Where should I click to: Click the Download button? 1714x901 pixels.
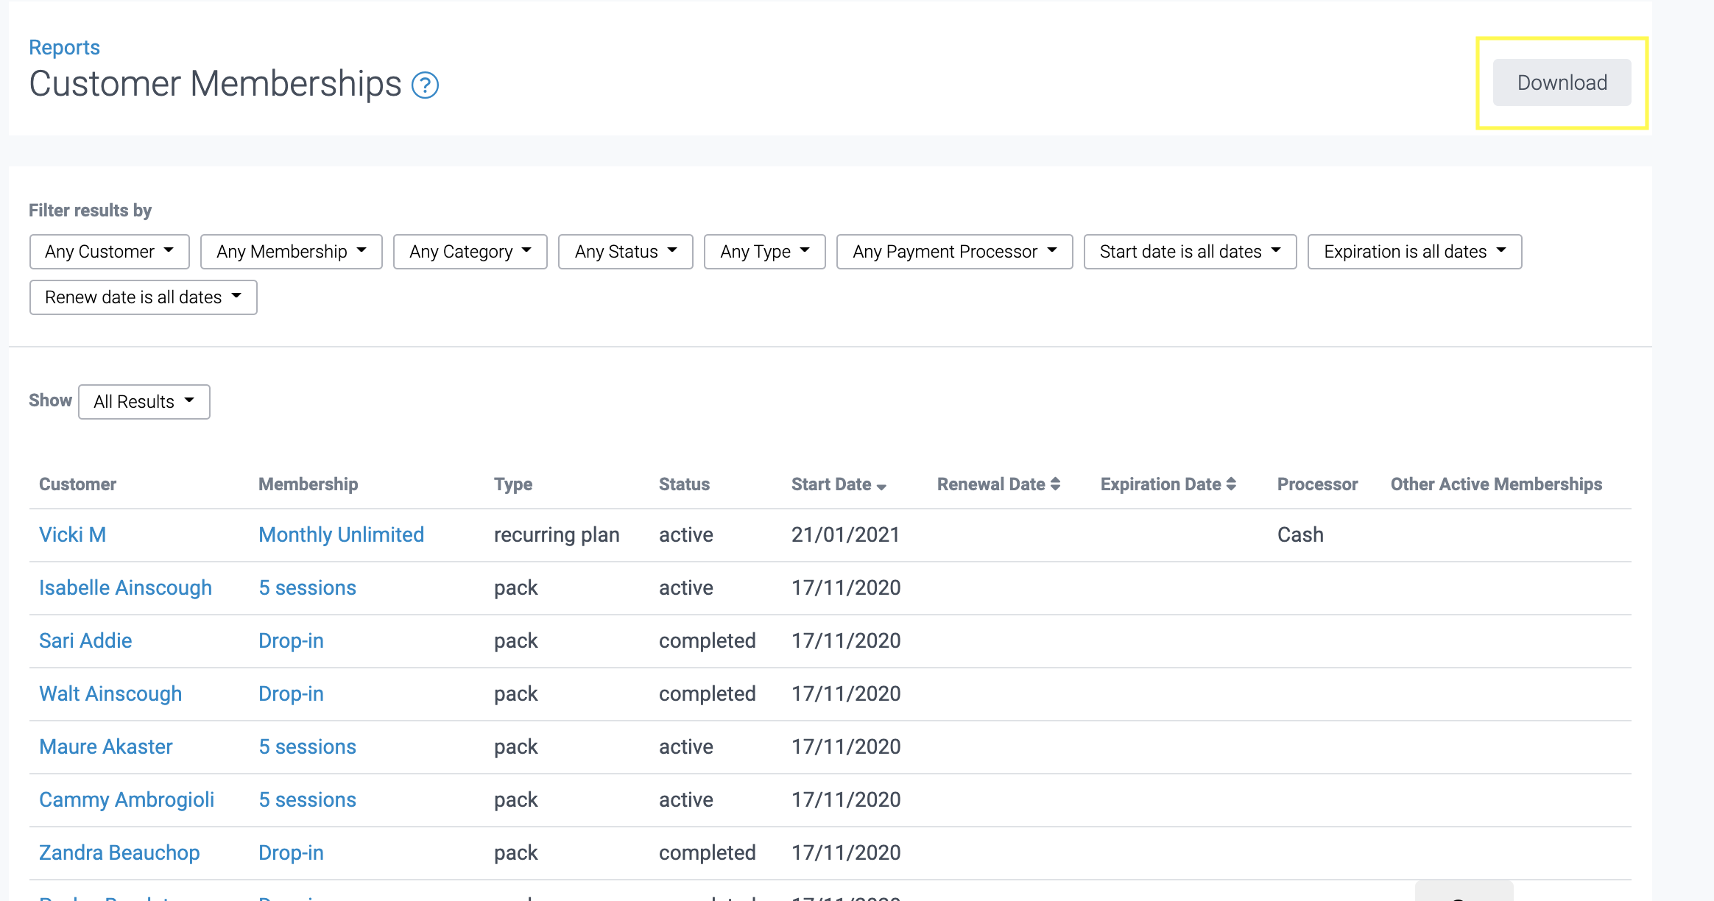point(1562,82)
